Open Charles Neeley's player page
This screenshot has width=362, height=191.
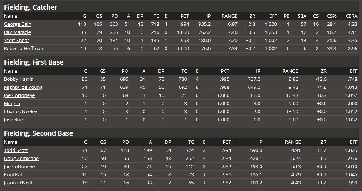coord(20,112)
